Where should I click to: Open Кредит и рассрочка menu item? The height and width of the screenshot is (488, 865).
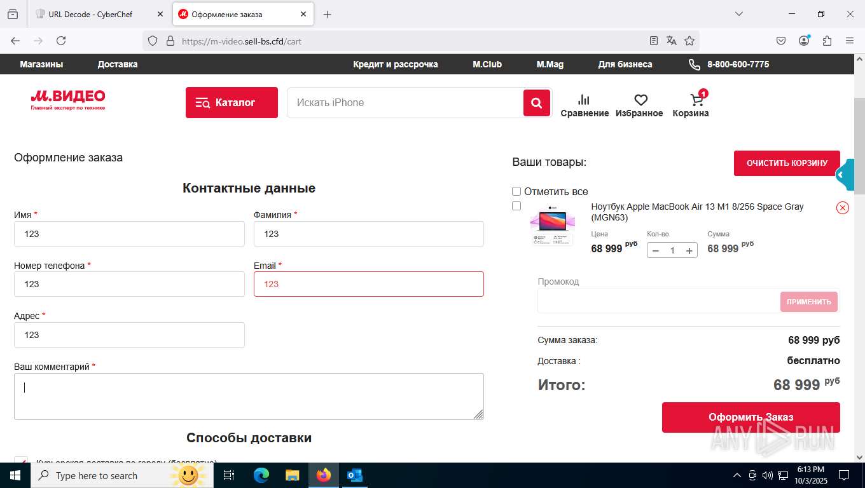pos(396,64)
